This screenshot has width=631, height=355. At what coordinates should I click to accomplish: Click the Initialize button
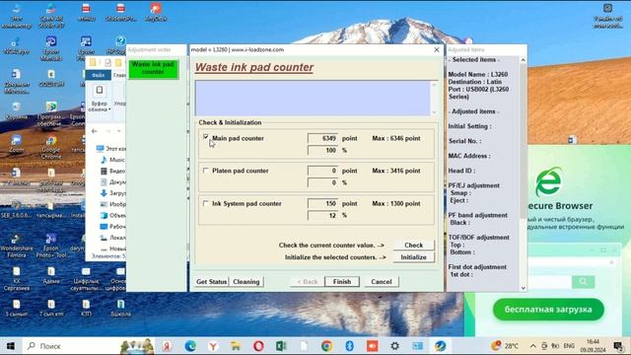pyautogui.click(x=413, y=257)
